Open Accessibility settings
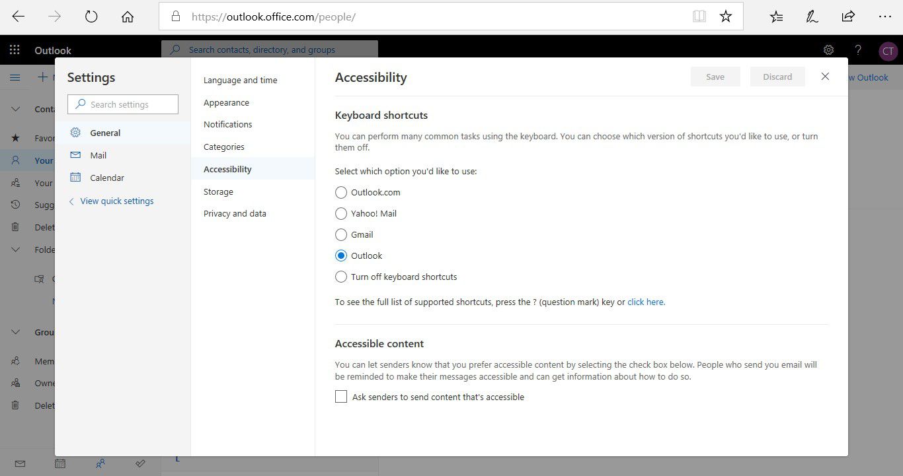 (x=253, y=170)
